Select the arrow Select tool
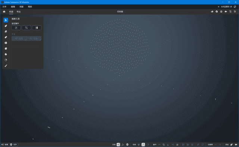The width and height of the screenshot is (239, 147). (6, 20)
